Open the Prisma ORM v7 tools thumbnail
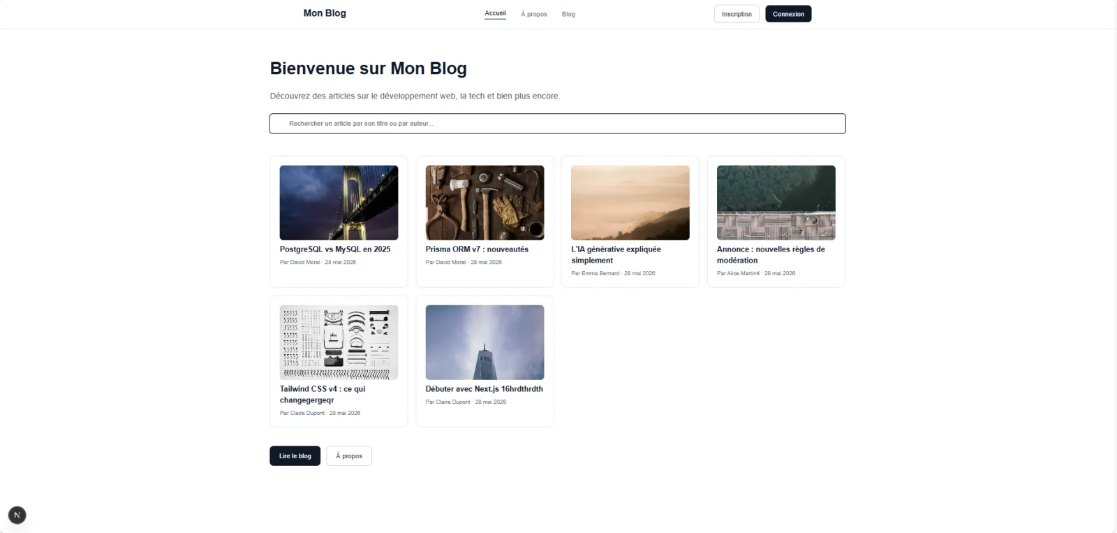The height and width of the screenshot is (533, 1117). [x=484, y=203]
